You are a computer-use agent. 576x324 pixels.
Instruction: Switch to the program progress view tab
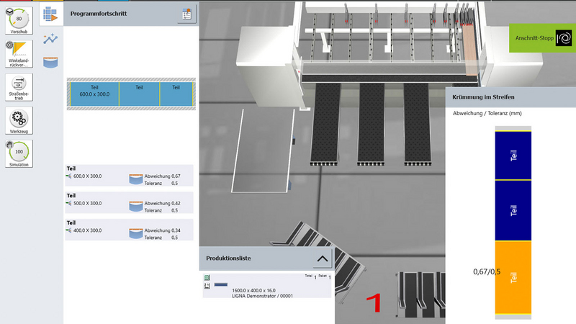point(50,14)
